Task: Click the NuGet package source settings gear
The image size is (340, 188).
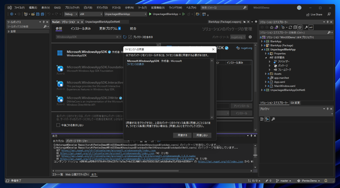Action: [250, 37]
